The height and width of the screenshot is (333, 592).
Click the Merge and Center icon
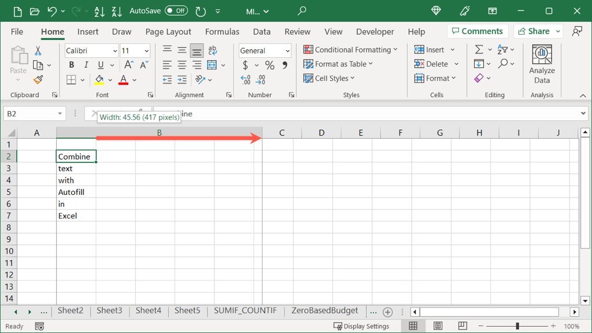click(212, 65)
